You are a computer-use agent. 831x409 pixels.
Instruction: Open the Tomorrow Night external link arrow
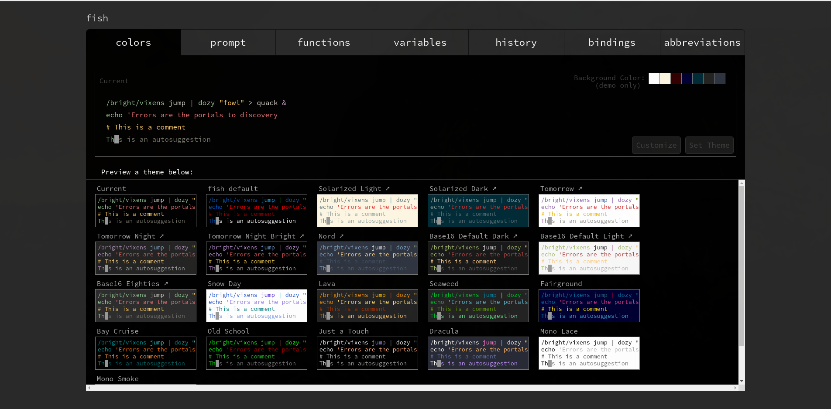pyautogui.click(x=161, y=236)
